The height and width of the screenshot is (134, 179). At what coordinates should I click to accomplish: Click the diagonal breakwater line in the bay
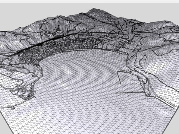[119, 78]
